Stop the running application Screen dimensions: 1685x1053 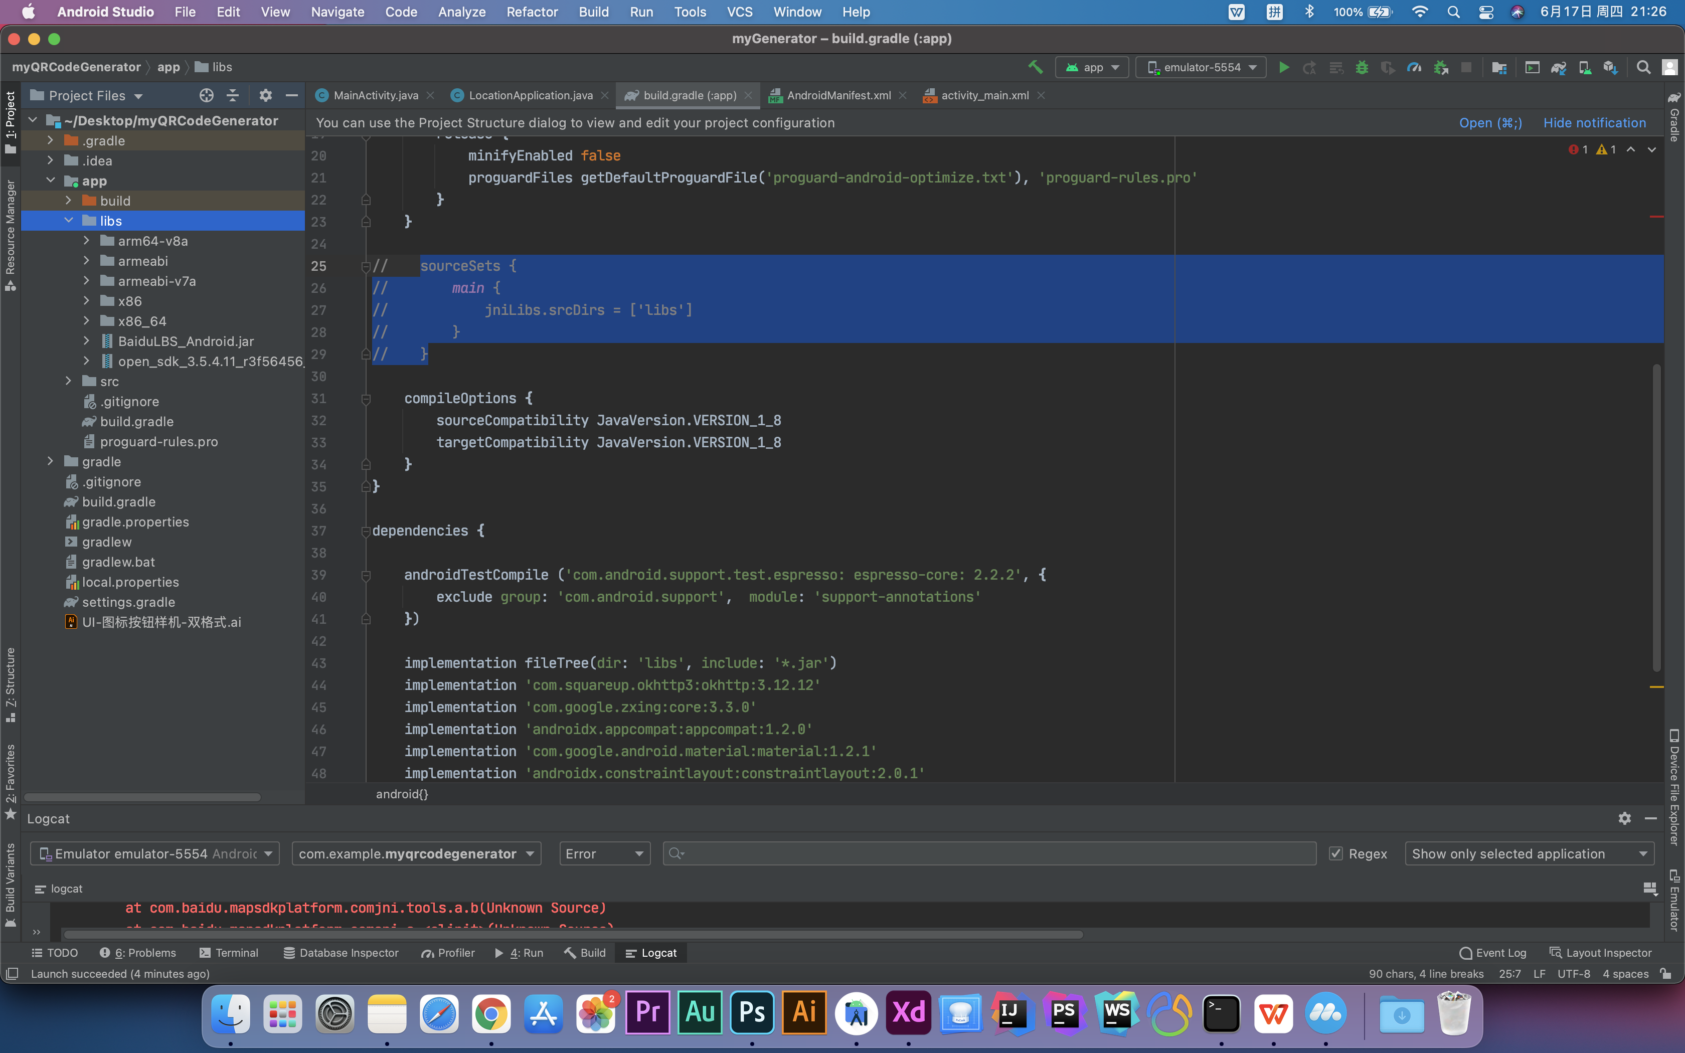click(1467, 67)
